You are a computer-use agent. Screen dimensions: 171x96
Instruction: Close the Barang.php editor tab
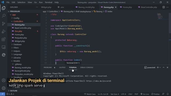pos(116,7)
